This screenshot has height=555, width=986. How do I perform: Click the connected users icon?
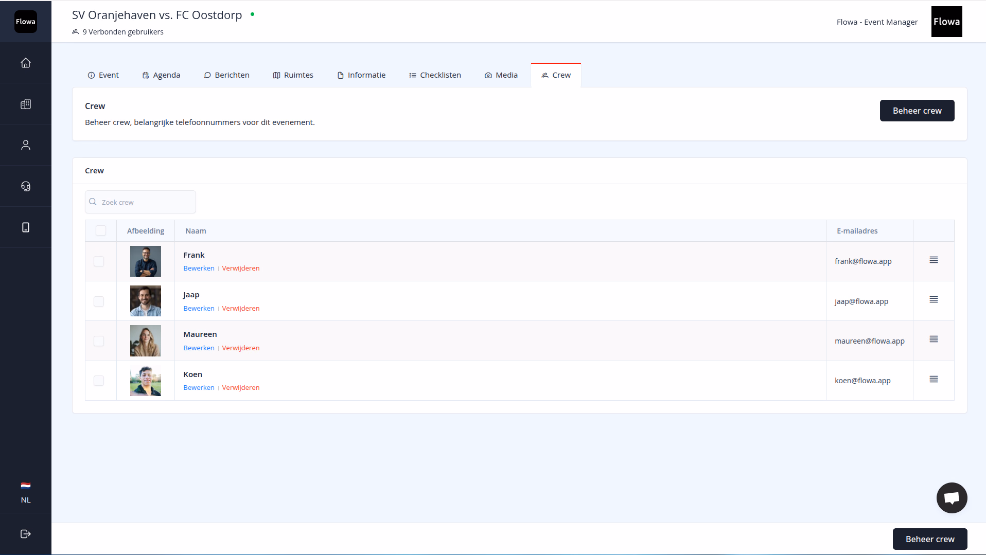click(x=76, y=32)
